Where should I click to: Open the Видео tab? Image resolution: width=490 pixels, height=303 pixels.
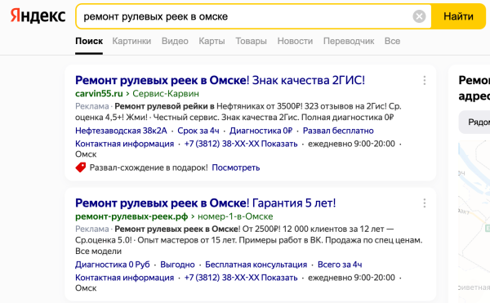coord(175,41)
